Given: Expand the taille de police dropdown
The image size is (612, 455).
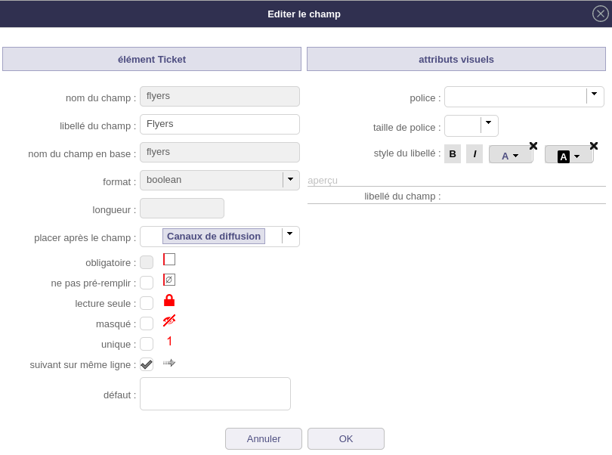Looking at the screenshot, I should pos(488,125).
